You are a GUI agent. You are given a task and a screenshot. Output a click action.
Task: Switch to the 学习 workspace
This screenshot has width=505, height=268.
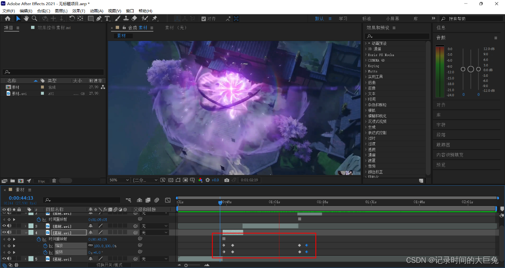point(343,19)
